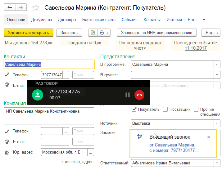Screen dimensions: 222x170
Task: Click Заполнить по ИНН или наименованию
Action: pos(156,33)
